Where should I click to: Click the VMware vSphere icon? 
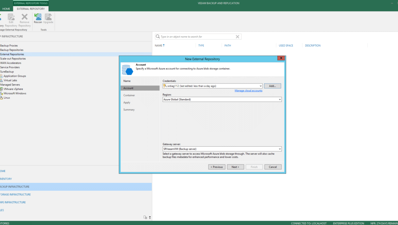coord(1,89)
